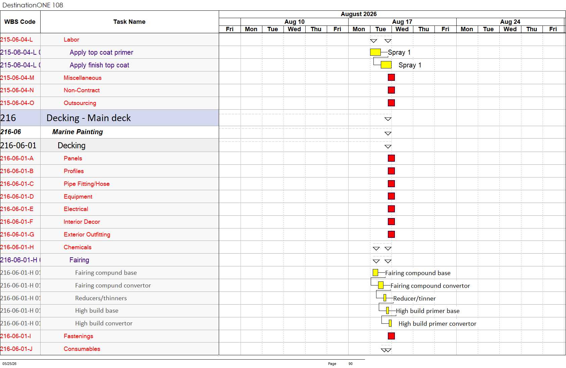This screenshot has height=368, width=566.
Task: Select the Exterior Outfitting task name
Action: 87,234
